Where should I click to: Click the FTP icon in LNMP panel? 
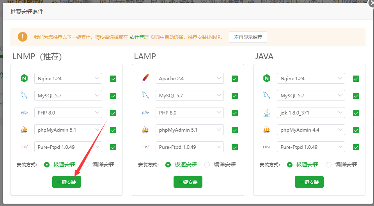click(x=24, y=147)
